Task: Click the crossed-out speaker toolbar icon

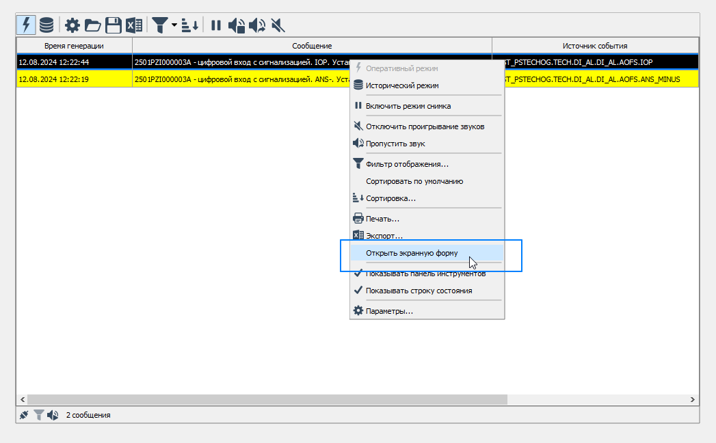Action: (277, 25)
